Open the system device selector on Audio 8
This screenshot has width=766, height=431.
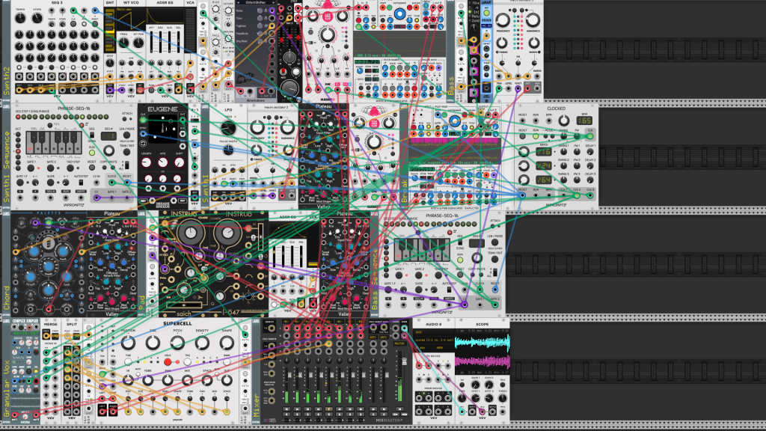(433, 340)
